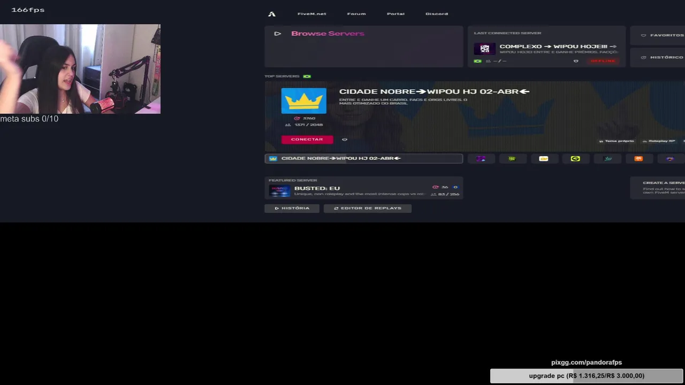Click the red OFFLINE status button

(603, 61)
